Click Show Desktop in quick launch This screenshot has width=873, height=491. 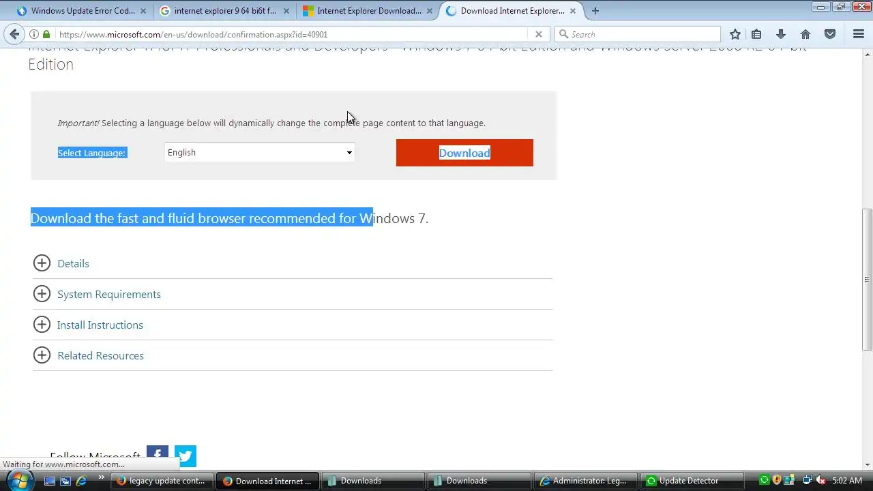(x=49, y=481)
